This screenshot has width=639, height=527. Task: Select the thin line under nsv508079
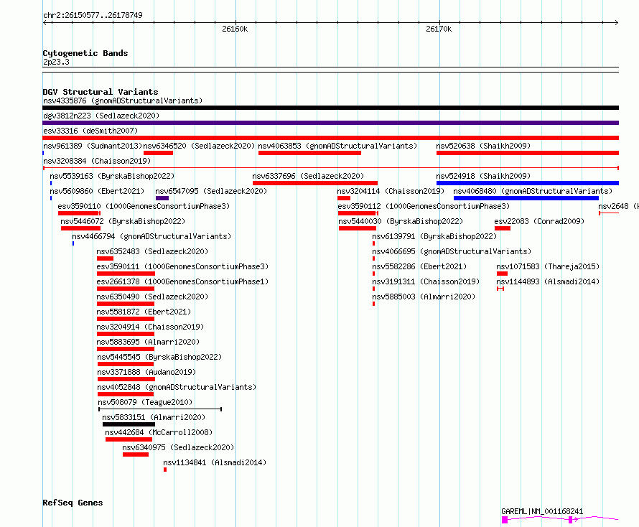click(160, 409)
